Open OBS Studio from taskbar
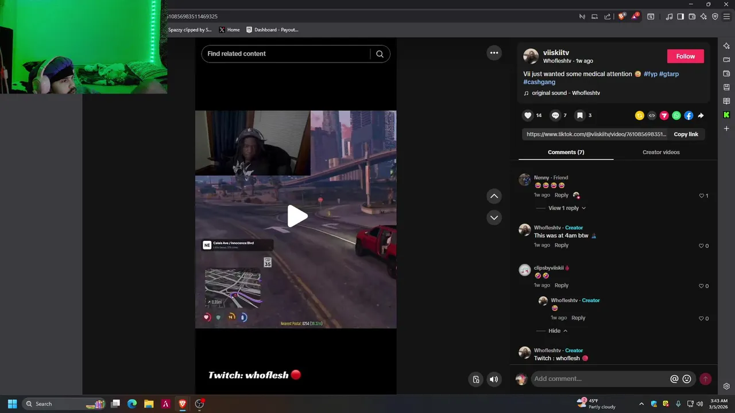This screenshot has width=735, height=413. [199, 404]
